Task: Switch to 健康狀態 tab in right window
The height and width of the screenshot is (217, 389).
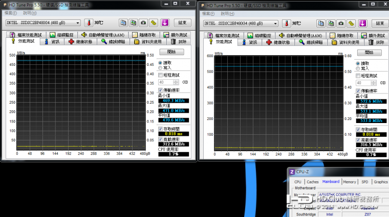Action: point(278,42)
